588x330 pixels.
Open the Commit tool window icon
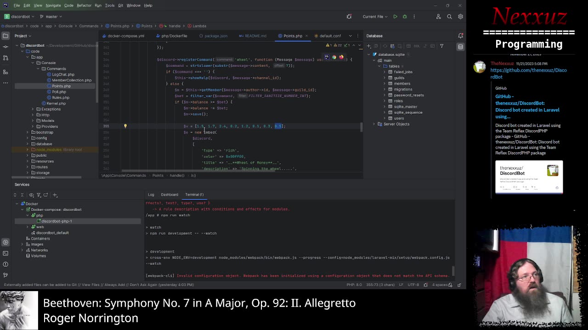[x=6, y=47]
